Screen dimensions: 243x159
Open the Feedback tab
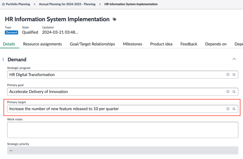click(x=189, y=44)
